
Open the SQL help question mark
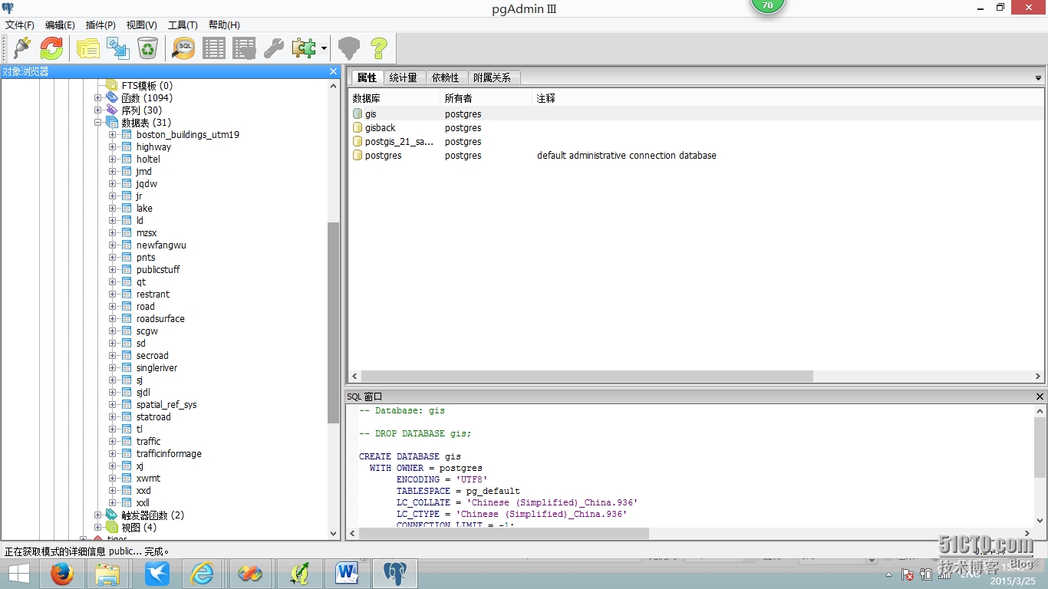click(x=379, y=48)
